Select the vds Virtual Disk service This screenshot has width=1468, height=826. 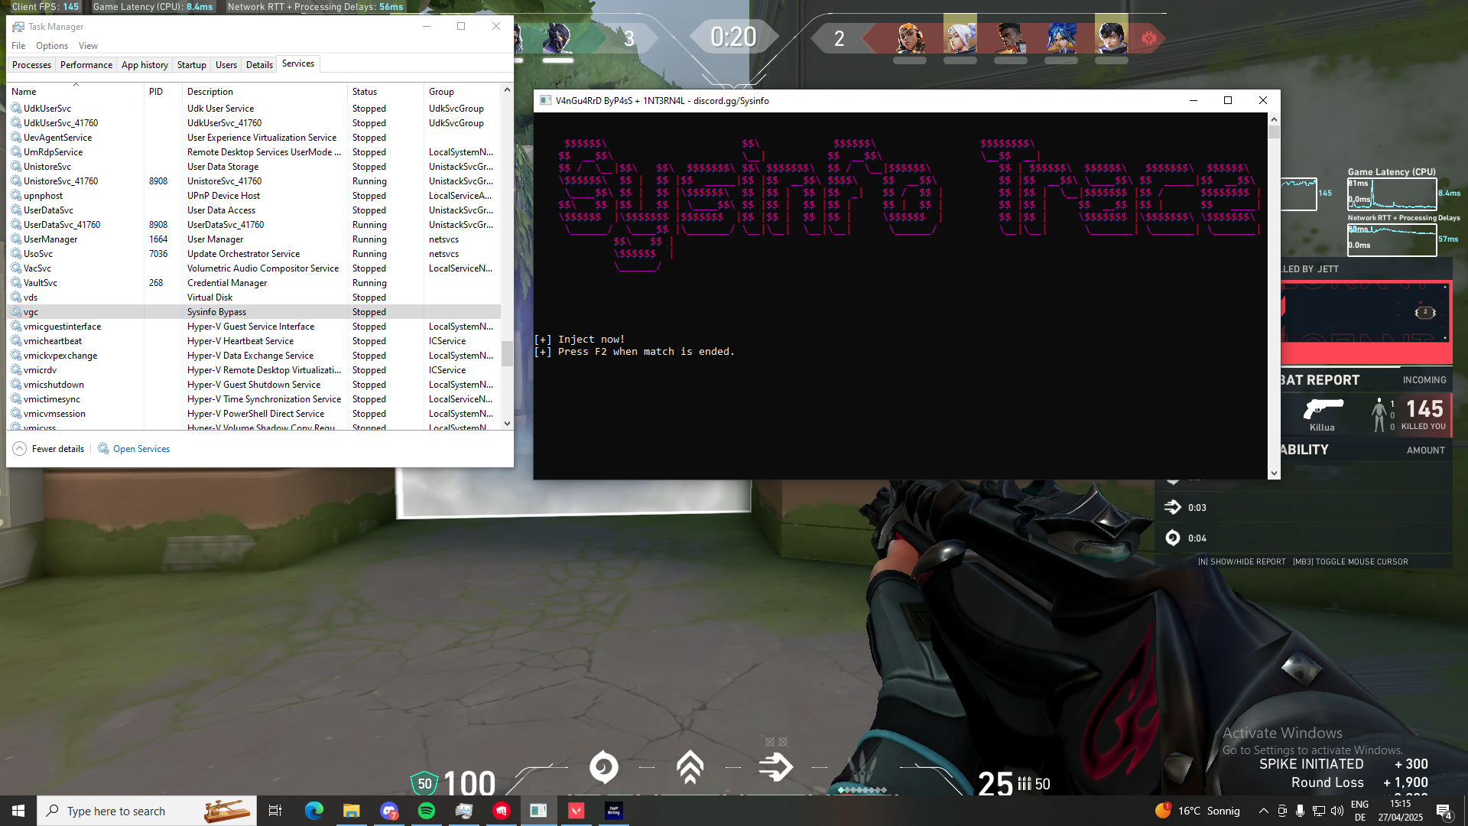(x=254, y=298)
